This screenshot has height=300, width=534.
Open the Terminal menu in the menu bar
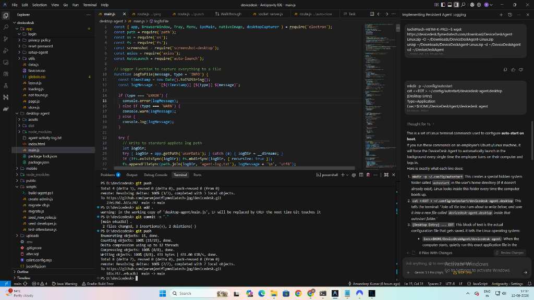(x=90, y=5)
